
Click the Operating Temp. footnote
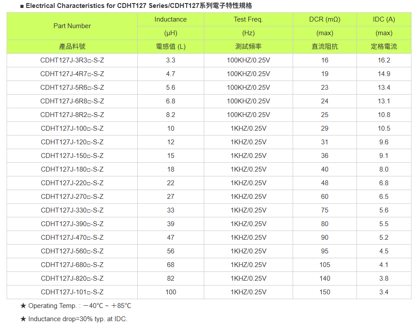(76, 305)
